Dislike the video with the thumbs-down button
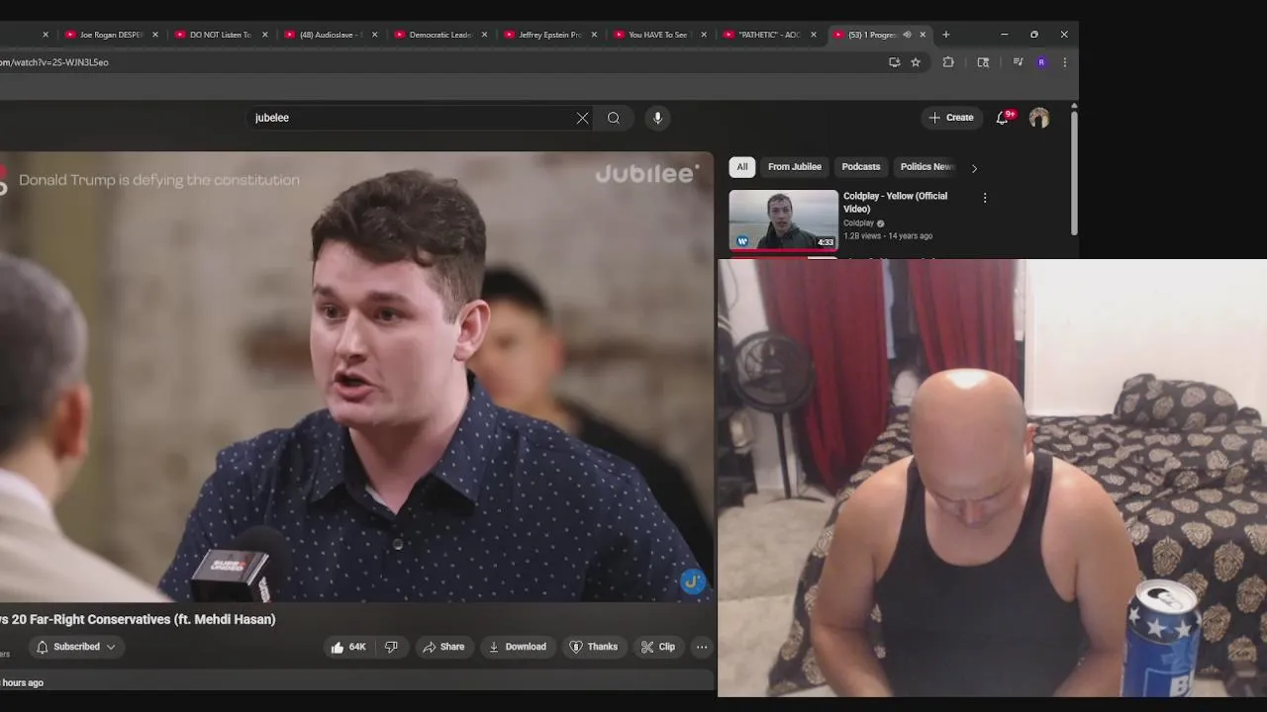This screenshot has width=1267, height=712. click(x=392, y=647)
